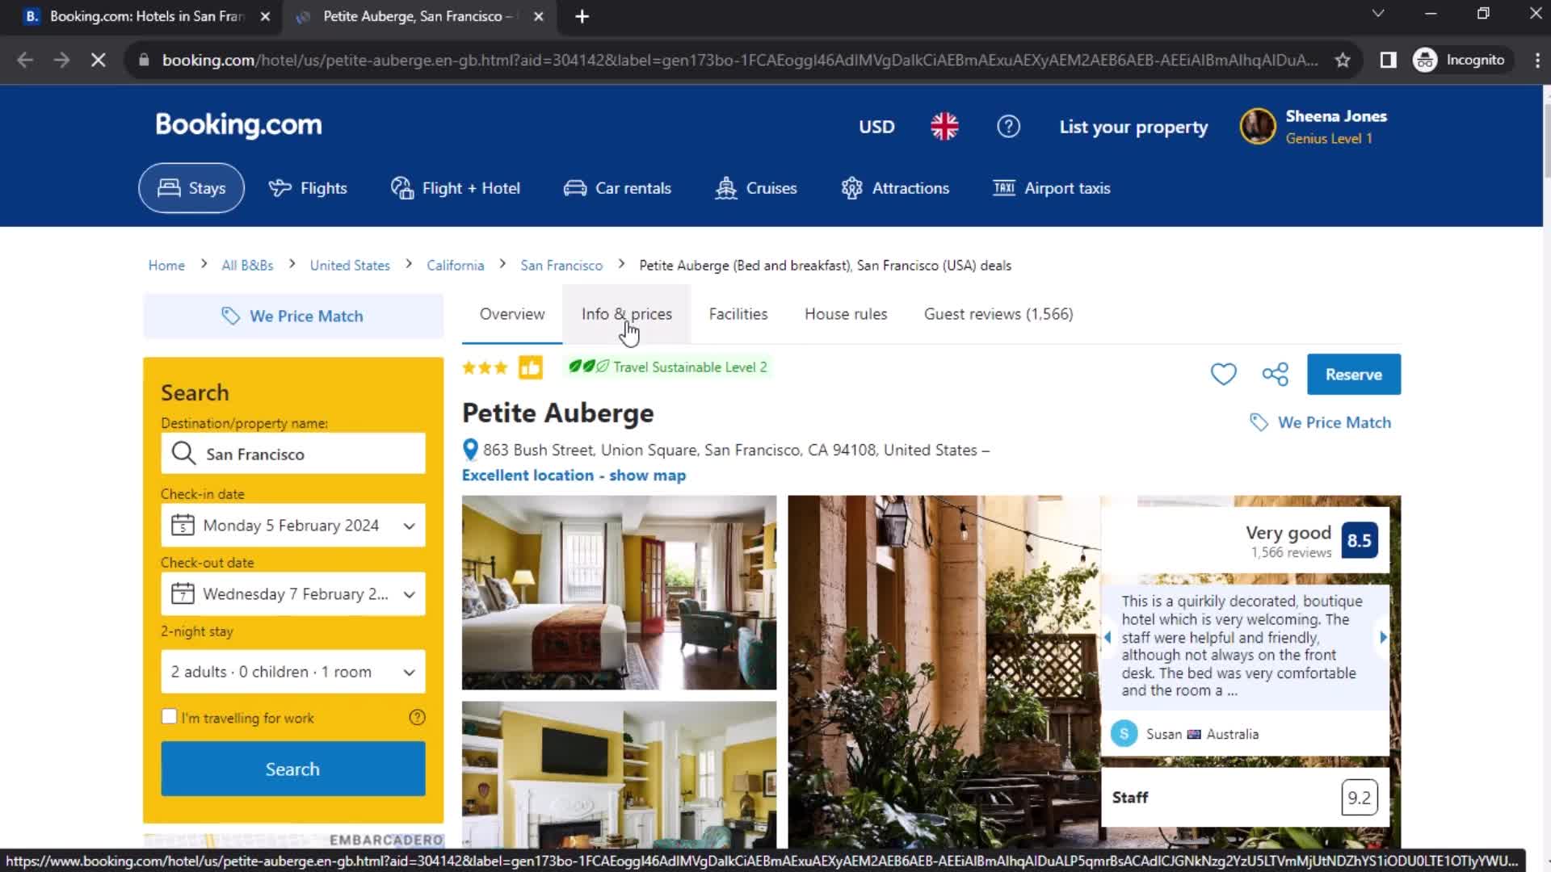The image size is (1551, 872).
Task: Expand the guests and rooms dropdown
Action: click(x=293, y=671)
